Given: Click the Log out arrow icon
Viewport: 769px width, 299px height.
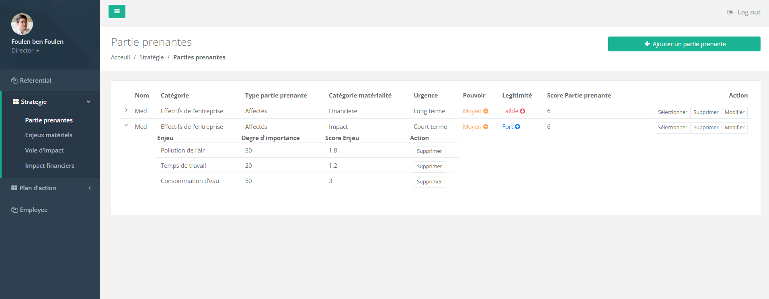Looking at the screenshot, I should [x=730, y=12].
